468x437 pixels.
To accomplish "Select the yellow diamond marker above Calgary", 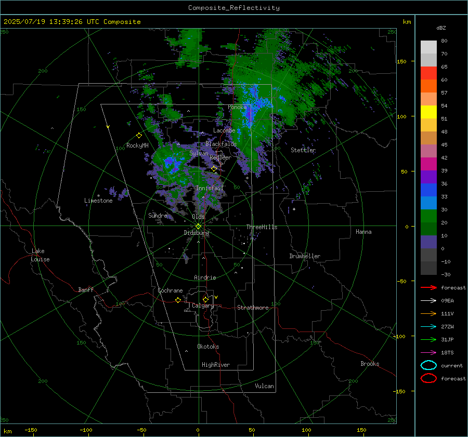I will coord(205,299).
